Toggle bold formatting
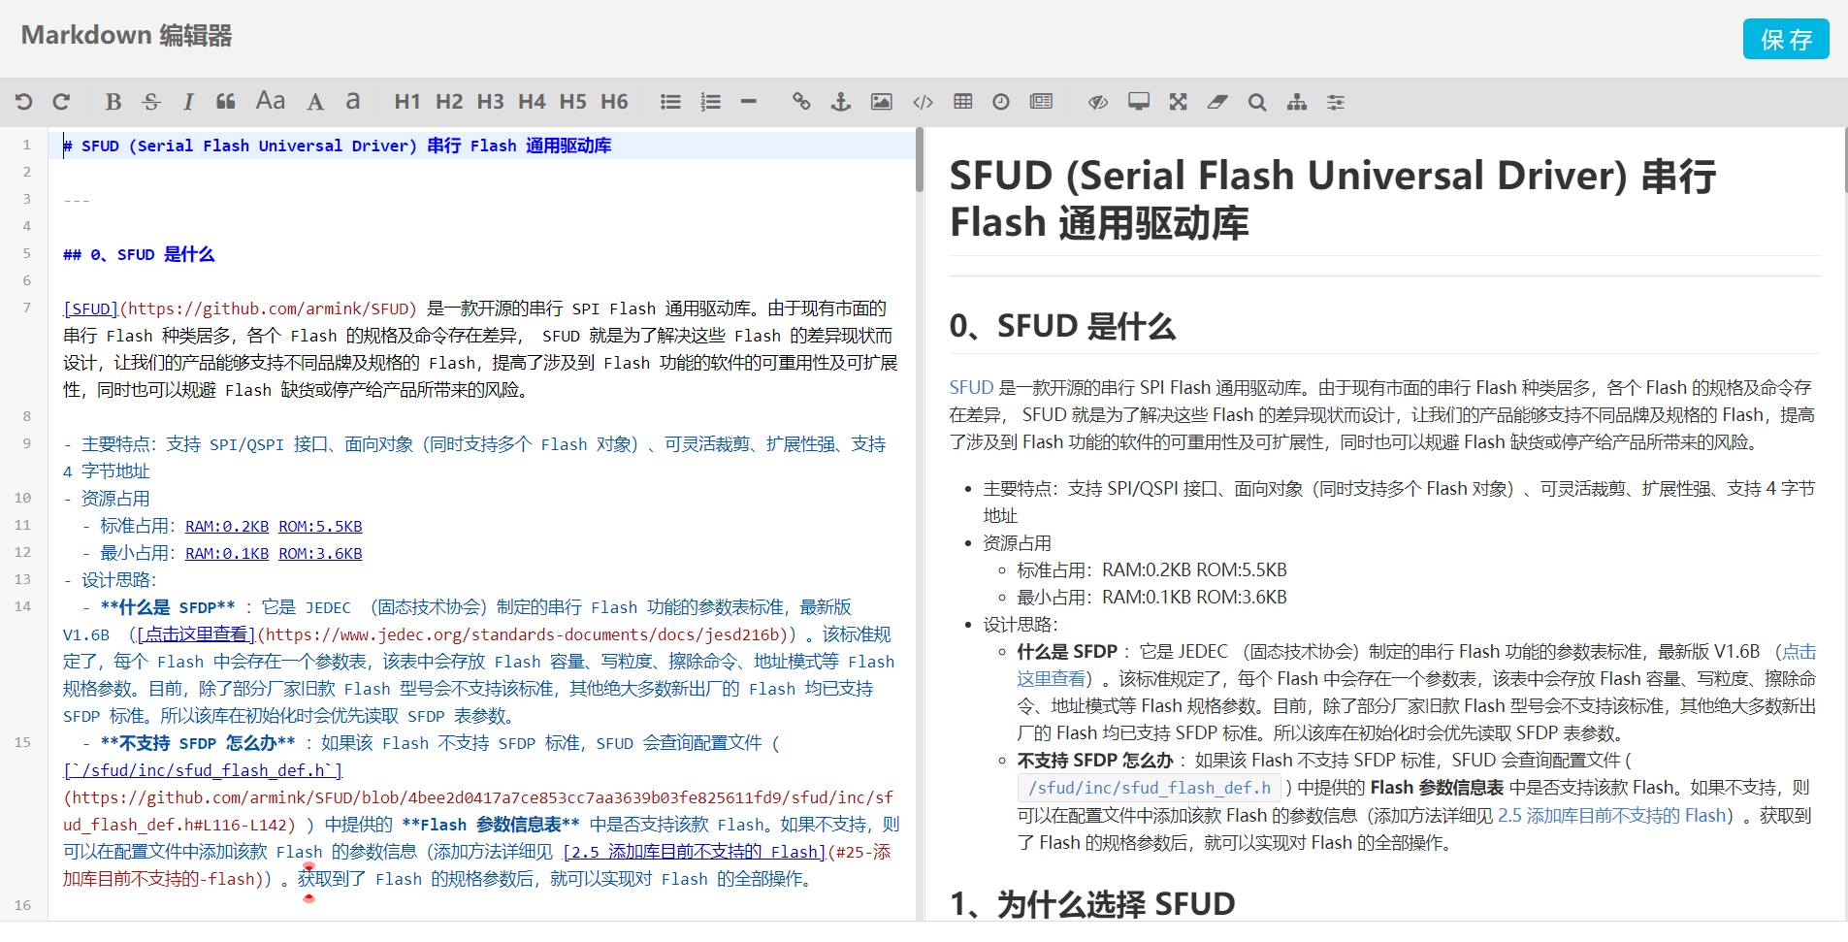1848x942 pixels. (113, 101)
